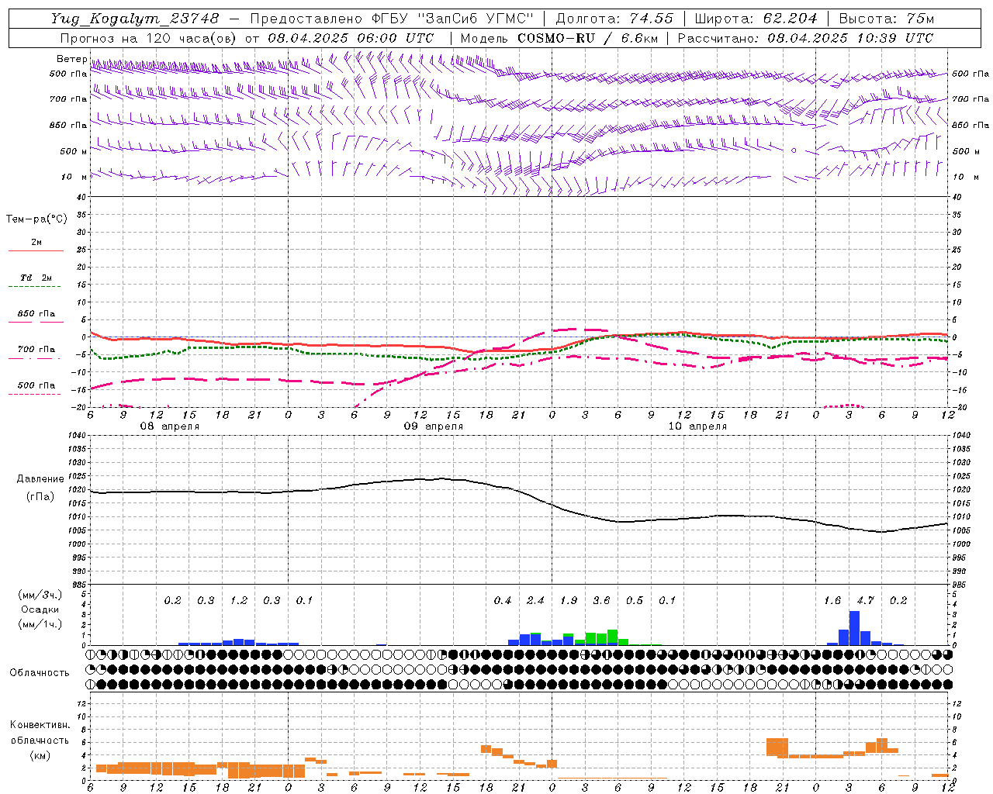Select the Давление pressure panel label
The width and height of the screenshot is (993, 794).
[39, 479]
